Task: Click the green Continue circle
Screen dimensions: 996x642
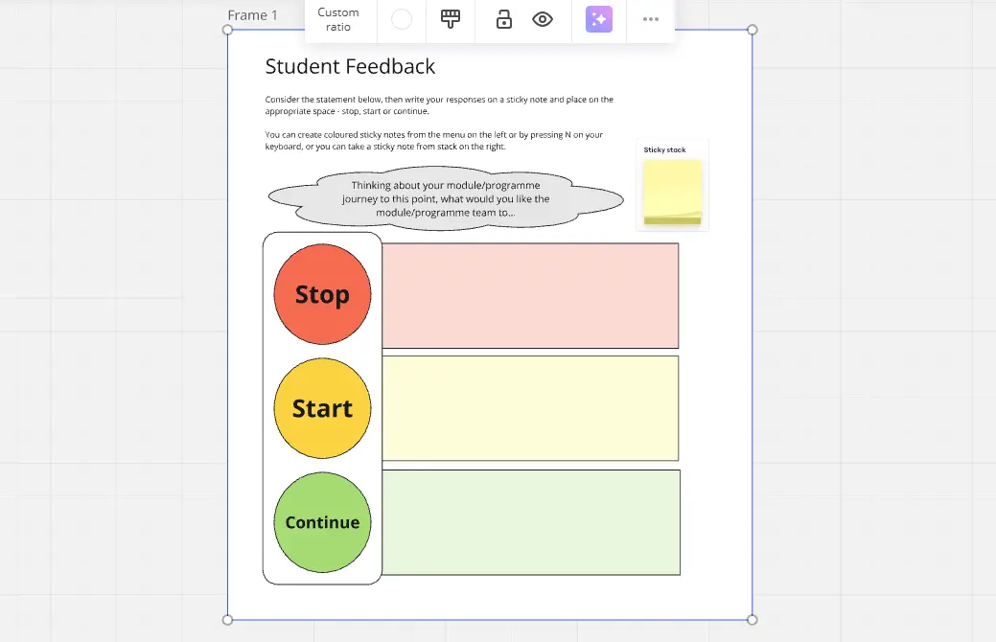Action: tap(322, 522)
